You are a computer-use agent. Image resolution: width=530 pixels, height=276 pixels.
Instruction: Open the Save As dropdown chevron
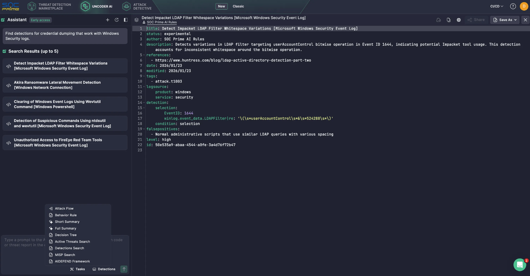[515, 20]
